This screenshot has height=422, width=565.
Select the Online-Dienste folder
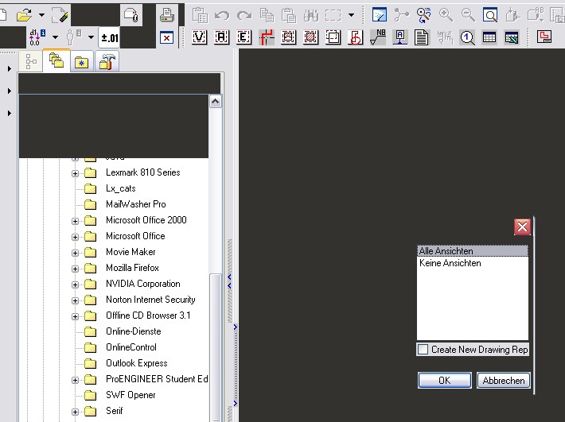(134, 331)
